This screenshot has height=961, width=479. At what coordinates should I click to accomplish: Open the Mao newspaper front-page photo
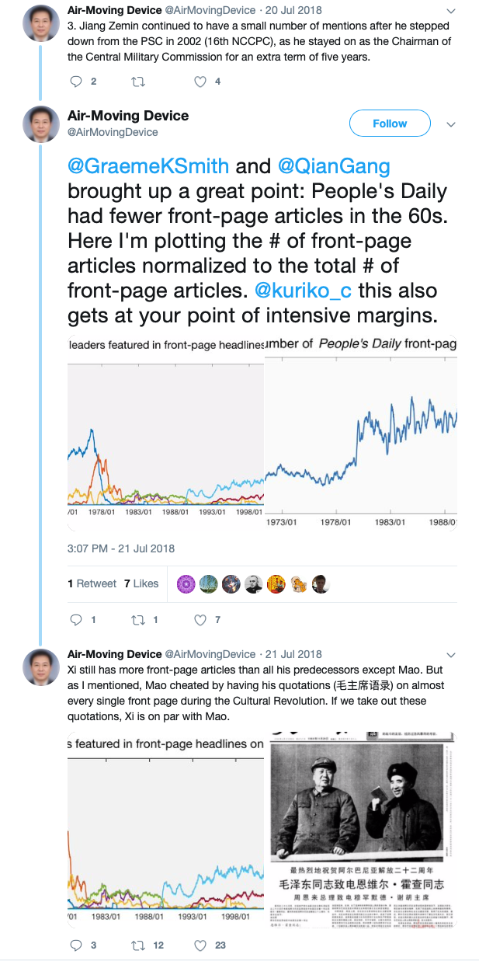point(363,829)
